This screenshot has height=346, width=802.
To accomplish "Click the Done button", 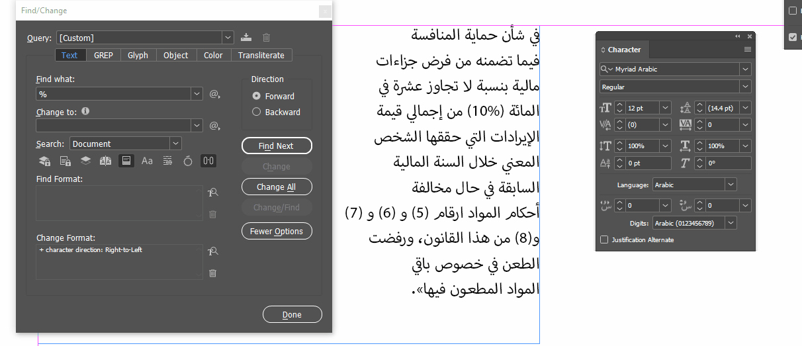I will point(292,314).
